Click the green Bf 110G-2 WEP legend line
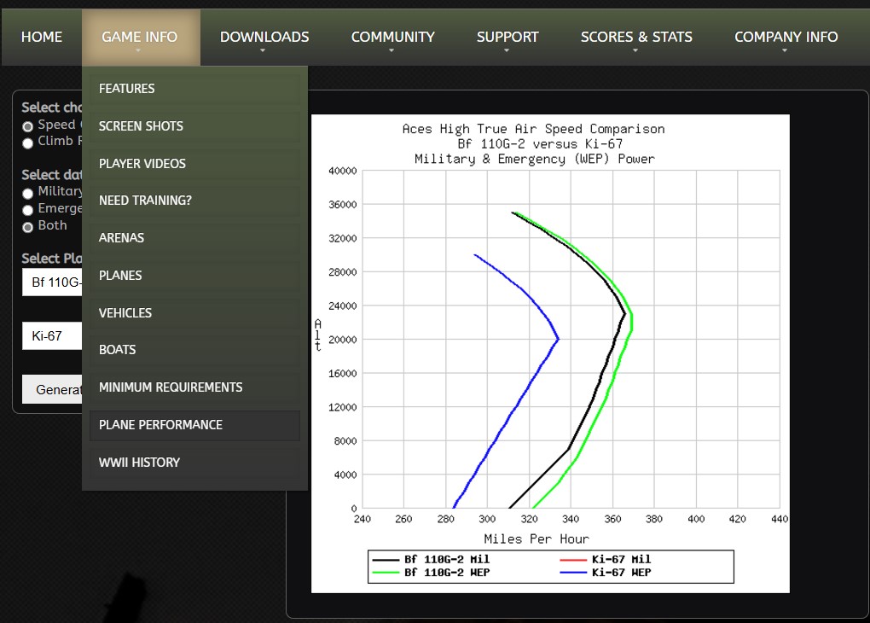Screen dimensions: 870x623 pyautogui.click(x=386, y=573)
